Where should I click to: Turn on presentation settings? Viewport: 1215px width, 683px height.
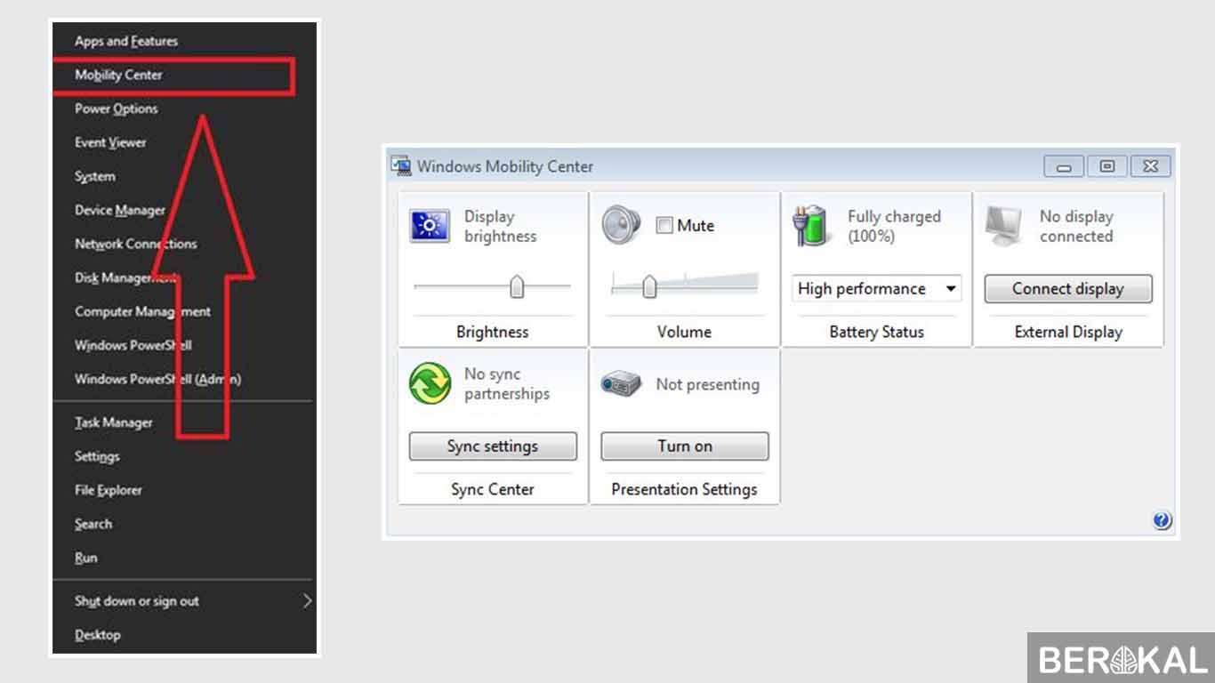[685, 446]
